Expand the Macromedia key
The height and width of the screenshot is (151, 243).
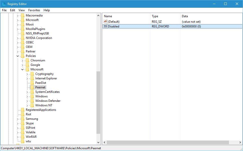pyautogui.click(x=18, y=16)
